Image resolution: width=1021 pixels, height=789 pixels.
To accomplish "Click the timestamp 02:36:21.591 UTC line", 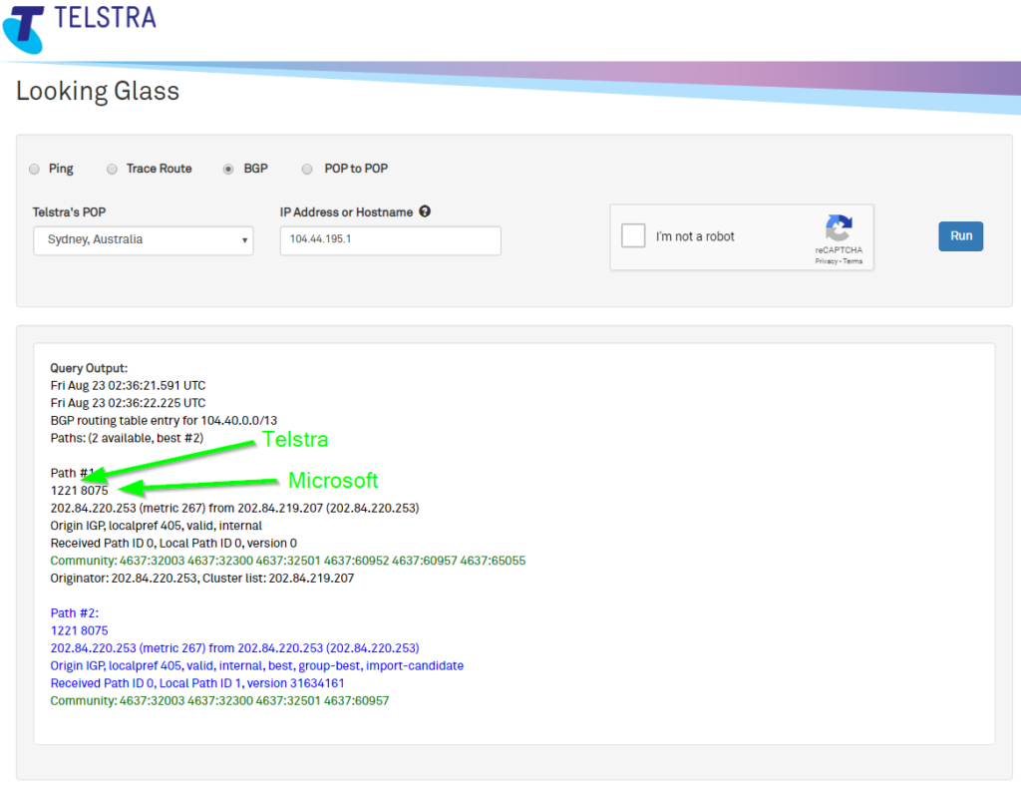I will (x=128, y=386).
